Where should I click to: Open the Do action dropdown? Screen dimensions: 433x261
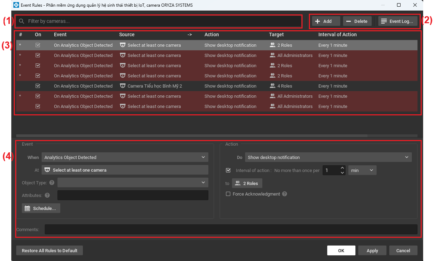[328, 157]
